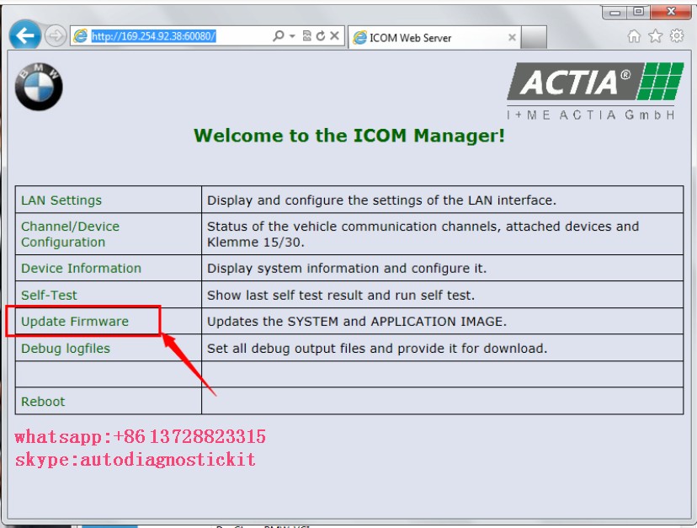Expand the address bar dropdown arrow
697x528 pixels.
click(x=292, y=36)
